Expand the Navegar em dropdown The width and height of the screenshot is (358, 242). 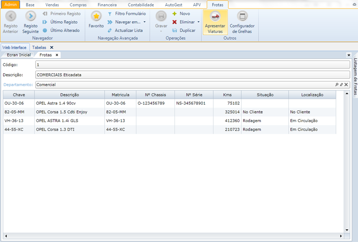click(x=144, y=22)
